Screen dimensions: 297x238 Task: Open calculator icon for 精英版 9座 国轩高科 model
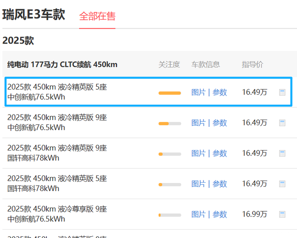(x=282, y=153)
